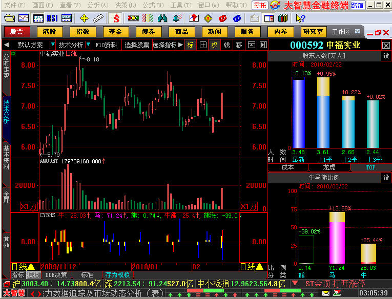Open the binoculars search tool
The height and width of the screenshot is (299, 392).
pyautogui.click(x=162, y=18)
